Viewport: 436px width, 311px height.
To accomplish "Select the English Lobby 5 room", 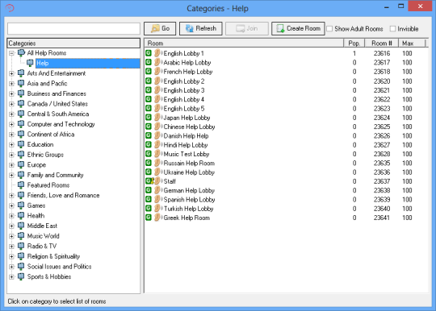I will pos(184,109).
